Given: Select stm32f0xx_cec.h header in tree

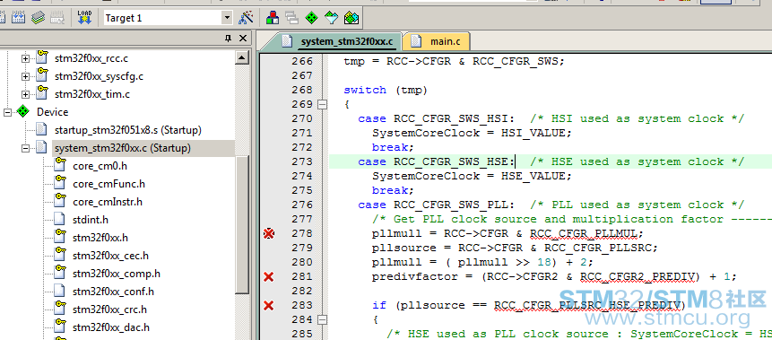Looking at the screenshot, I should [x=111, y=256].
